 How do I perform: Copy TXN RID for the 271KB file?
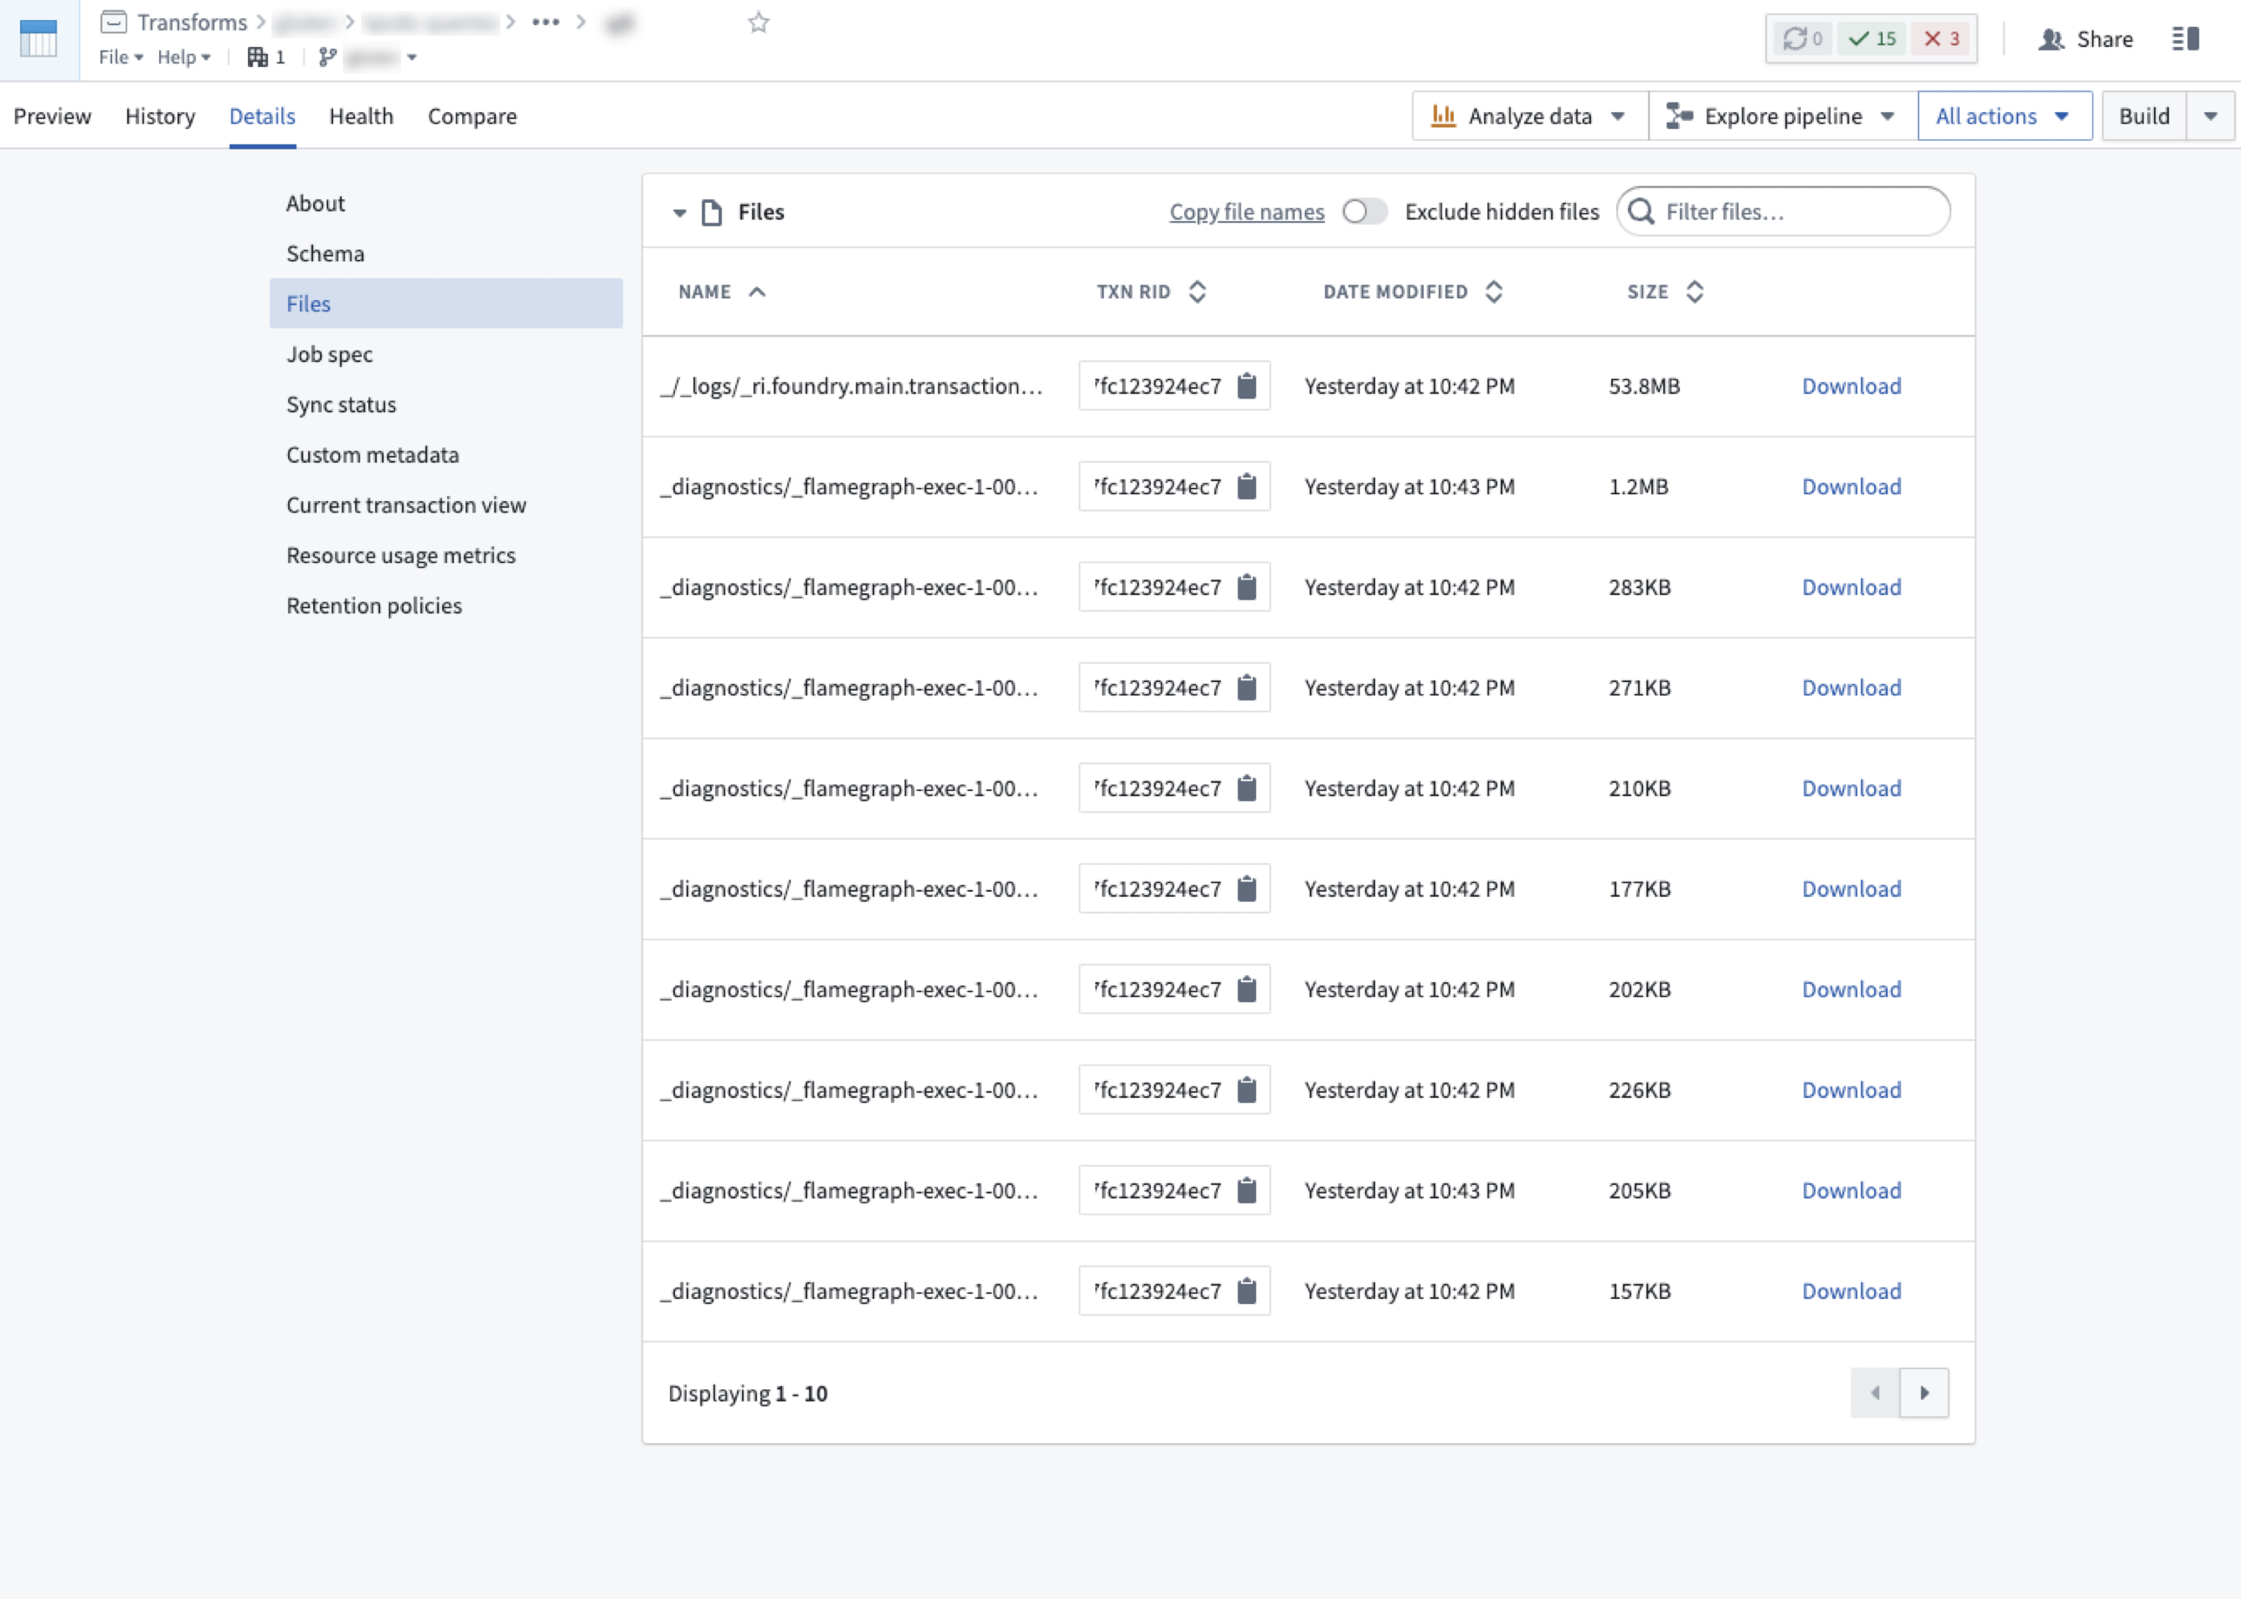1247,687
